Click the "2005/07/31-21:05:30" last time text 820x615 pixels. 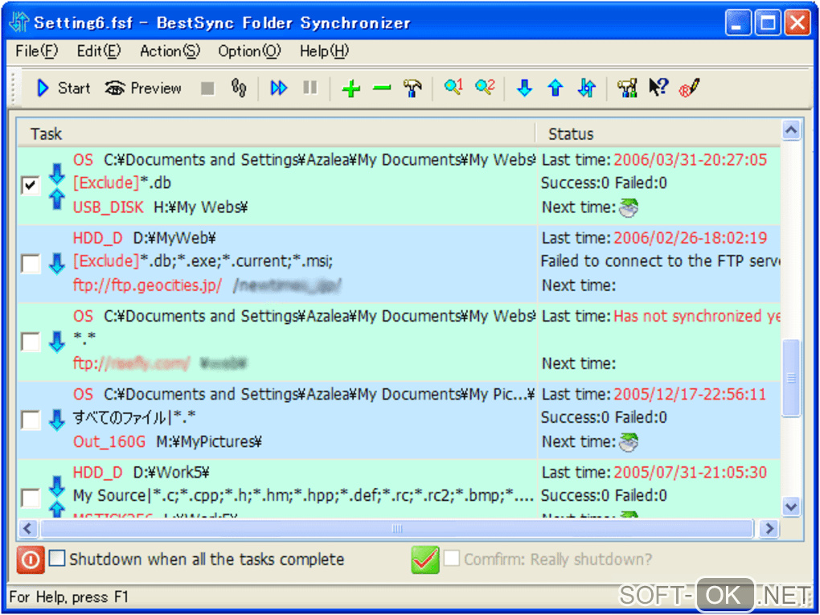(x=690, y=473)
